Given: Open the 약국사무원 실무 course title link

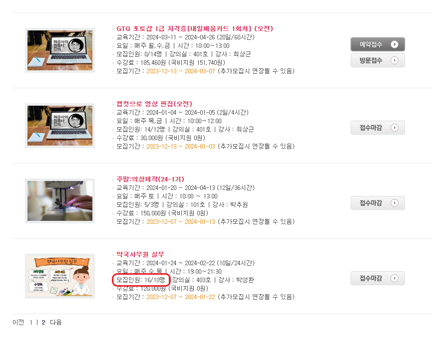Looking at the screenshot, I should [140, 254].
